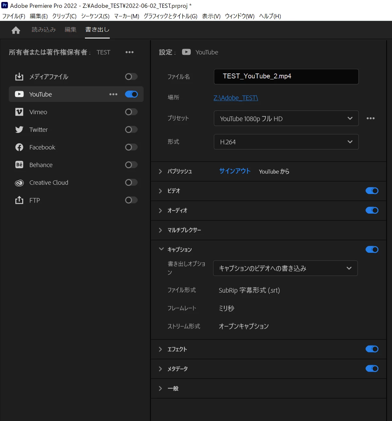Open the 形式 H.264 dropdown
The height and width of the screenshot is (421, 392).
click(x=286, y=142)
